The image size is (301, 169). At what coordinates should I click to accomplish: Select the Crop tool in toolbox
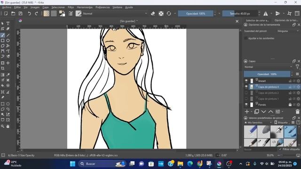tap(3, 69)
